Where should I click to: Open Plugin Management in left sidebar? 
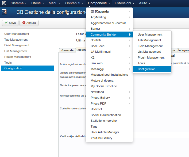click(27, 57)
